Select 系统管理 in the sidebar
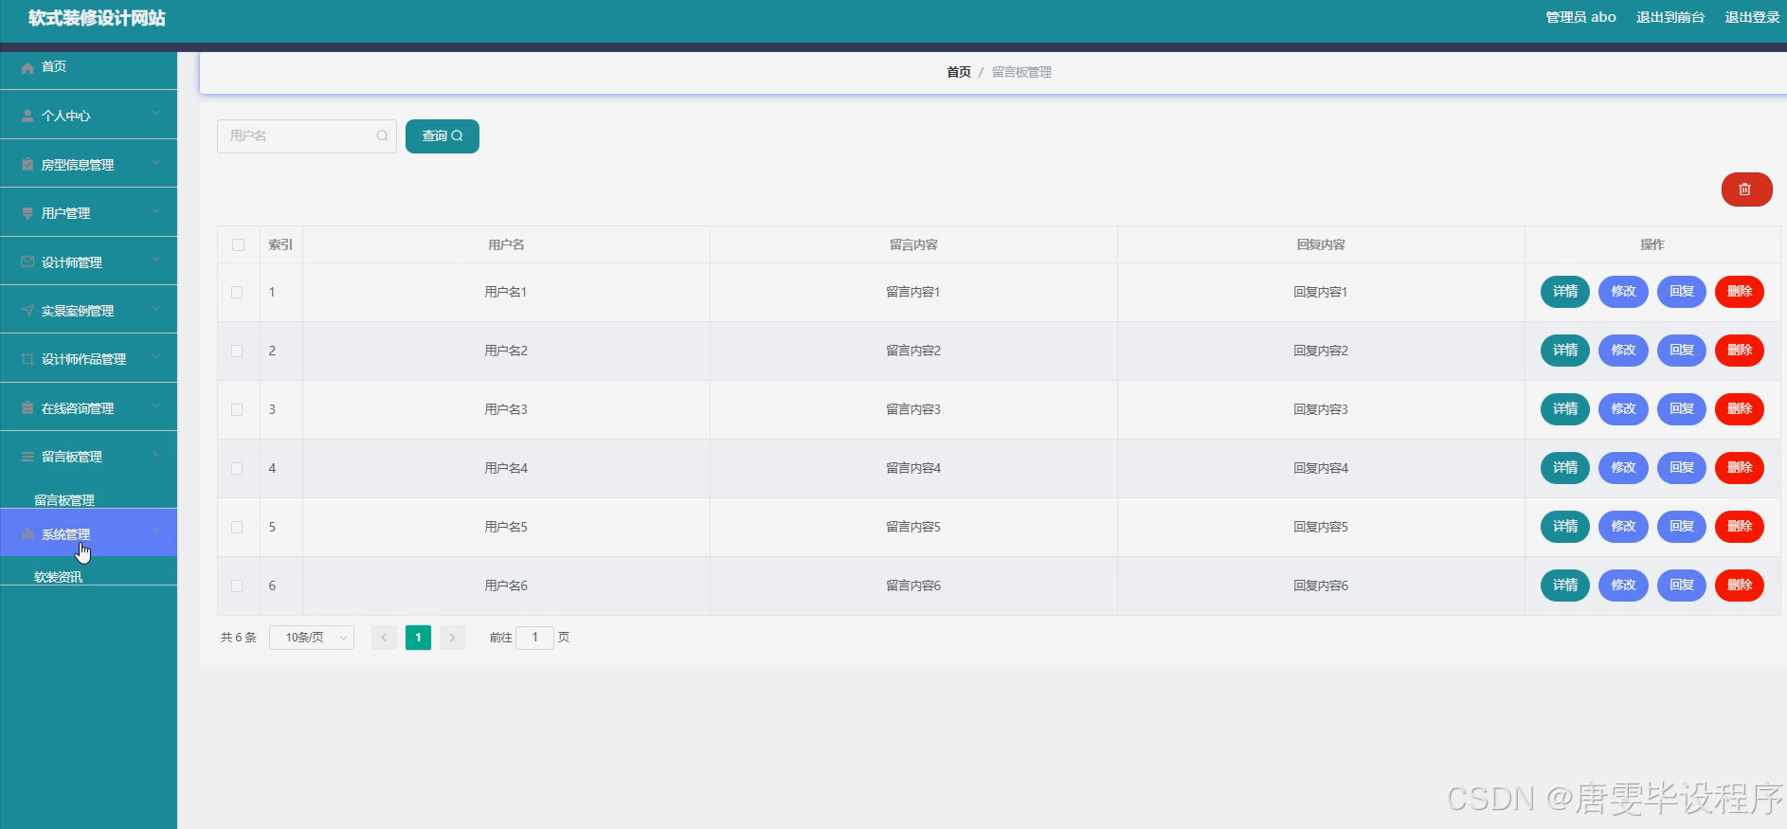Viewport: 1787px width, 829px height. point(88,533)
